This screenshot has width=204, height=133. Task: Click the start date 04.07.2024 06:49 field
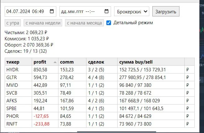click(30, 11)
